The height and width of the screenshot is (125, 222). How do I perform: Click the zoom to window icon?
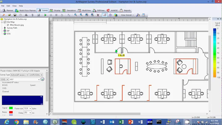coord(87,15)
